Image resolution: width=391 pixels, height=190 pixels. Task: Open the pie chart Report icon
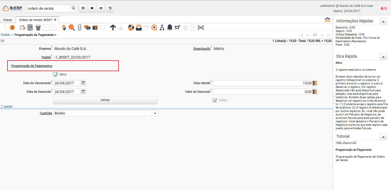[x=131, y=28]
